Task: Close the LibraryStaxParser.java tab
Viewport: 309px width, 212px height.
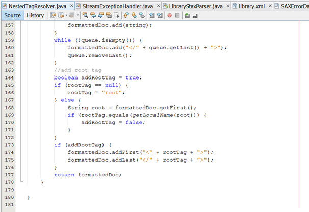Action: pos(228,6)
